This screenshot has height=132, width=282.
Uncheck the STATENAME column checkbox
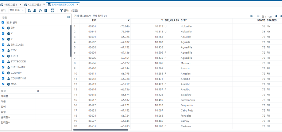pyautogui.click(x=3, y=67)
